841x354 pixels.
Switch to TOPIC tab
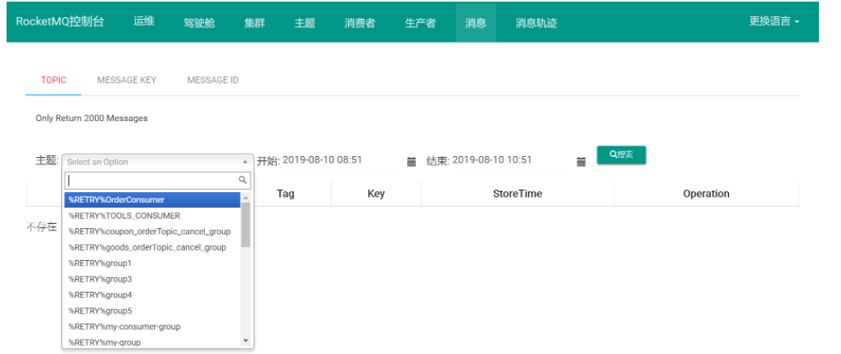pyautogui.click(x=53, y=80)
